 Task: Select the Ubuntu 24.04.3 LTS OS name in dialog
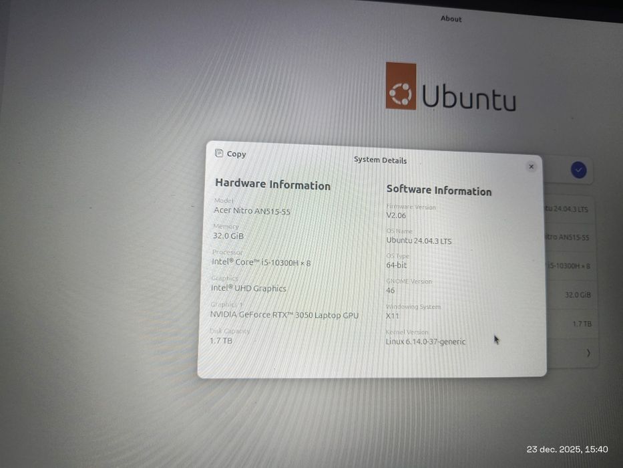(x=419, y=241)
